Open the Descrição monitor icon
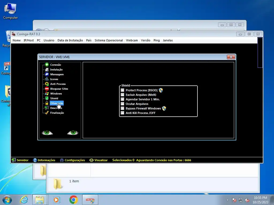Screen dimensions: 274x205 (x=47, y=108)
